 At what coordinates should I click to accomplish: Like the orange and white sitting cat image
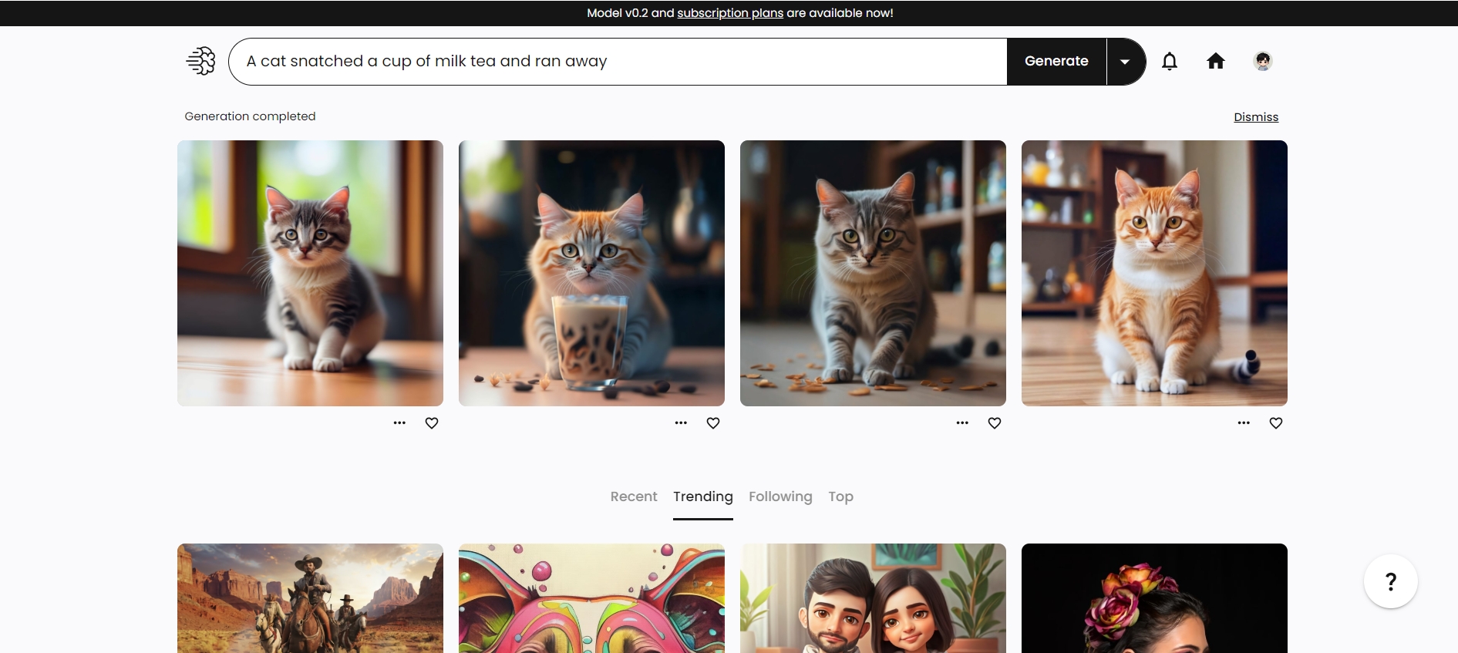1276,423
